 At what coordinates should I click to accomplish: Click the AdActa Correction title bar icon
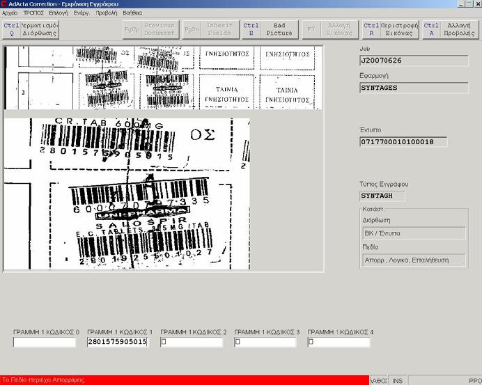tap(3, 4)
